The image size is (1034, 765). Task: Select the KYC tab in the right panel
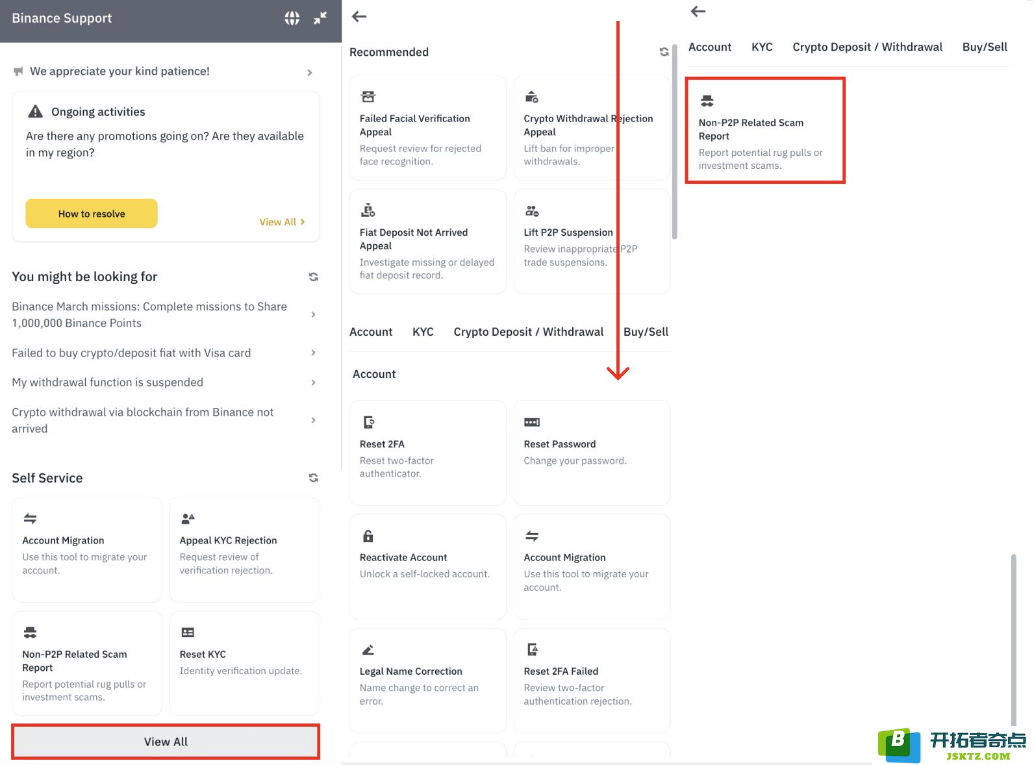pos(762,47)
